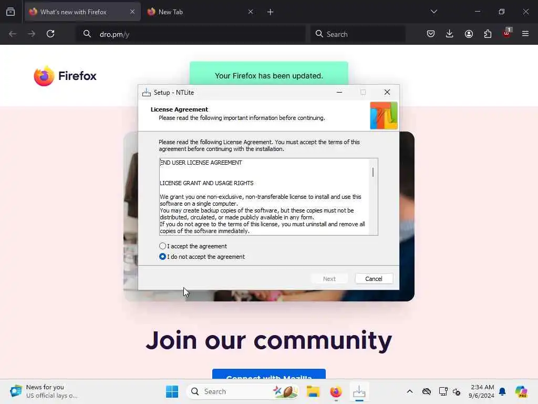Click 'LICENSE GRANT AND USAGE RIGHTS' line

(x=206, y=183)
